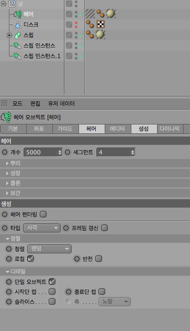The width and height of the screenshot is (190, 331).
Task: Click the layer box on the 디스크 row
Action: coord(69,25)
